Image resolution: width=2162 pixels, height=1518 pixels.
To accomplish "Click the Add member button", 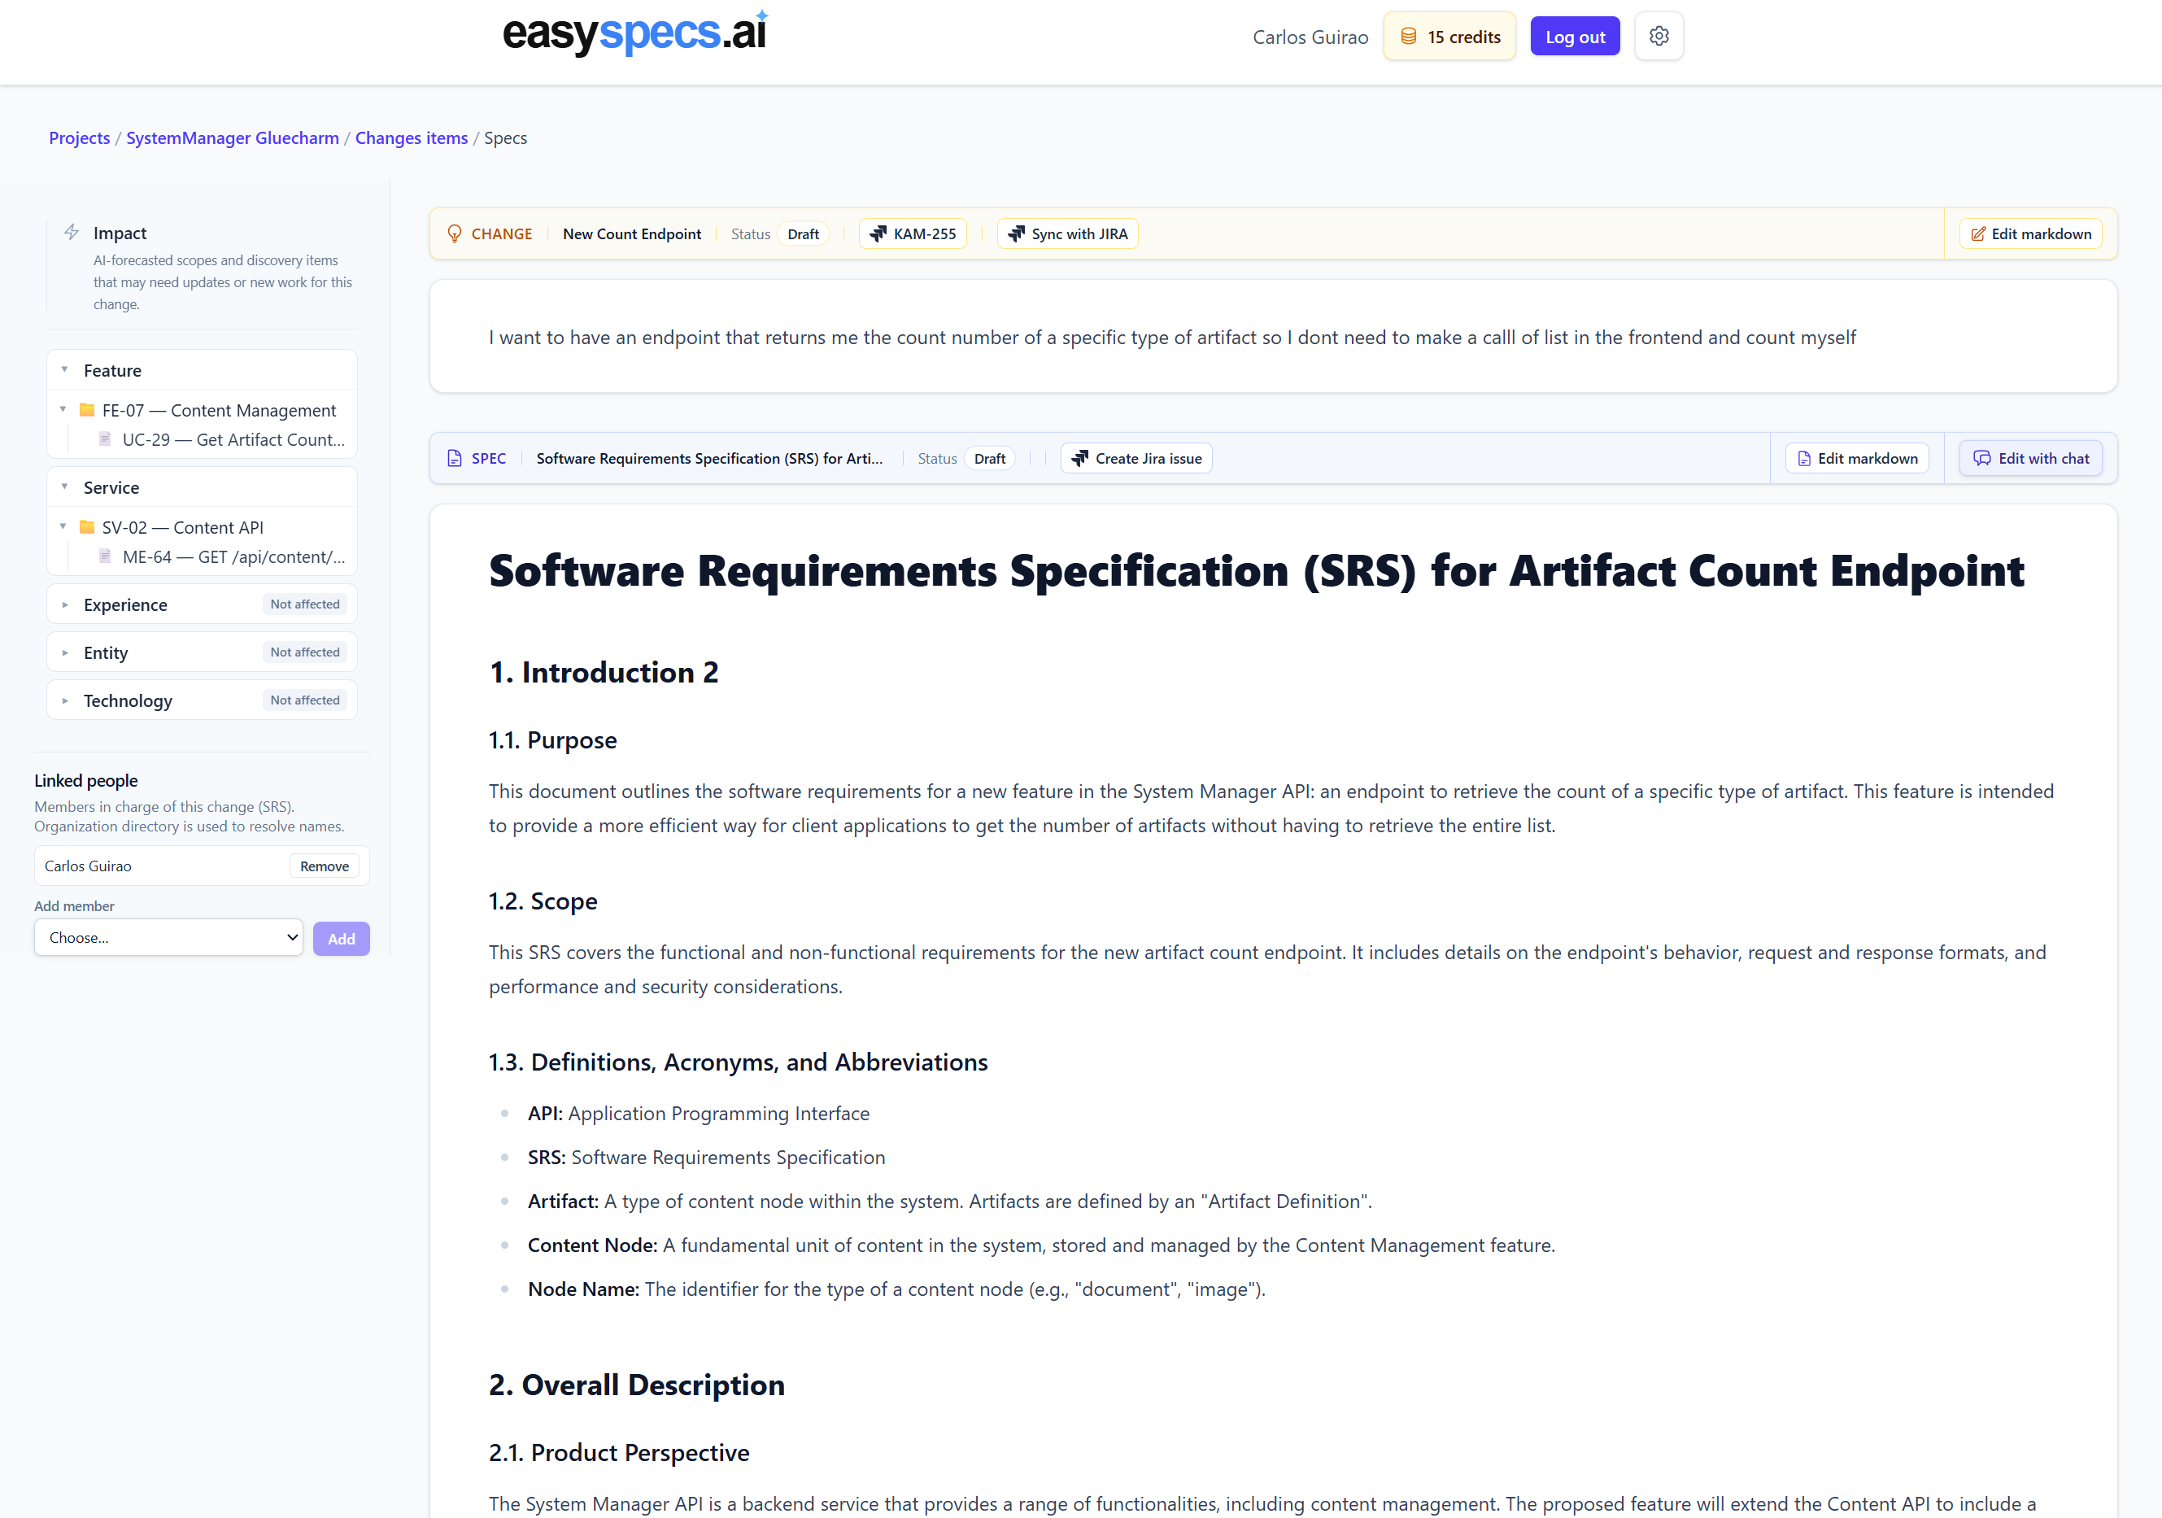I will pos(341,939).
